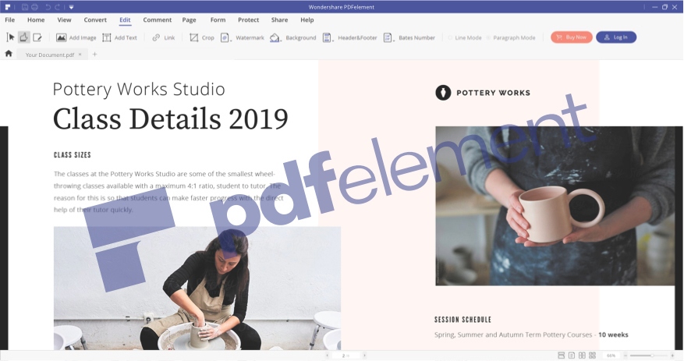The width and height of the screenshot is (684, 361).
Task: Click the Undo arrow
Action: (48, 7)
